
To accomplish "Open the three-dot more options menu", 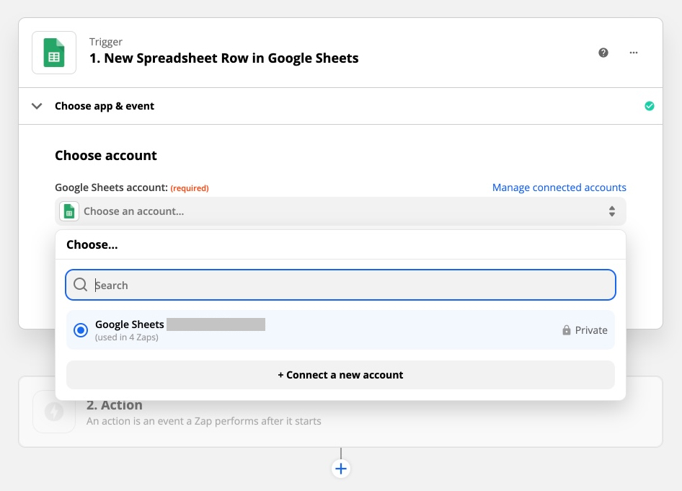I will point(634,53).
